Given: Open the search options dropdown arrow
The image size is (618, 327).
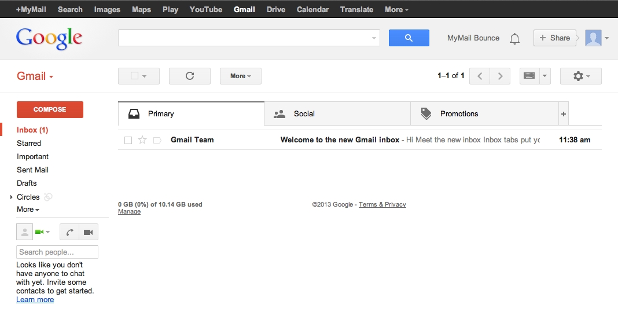Looking at the screenshot, I should pos(374,38).
